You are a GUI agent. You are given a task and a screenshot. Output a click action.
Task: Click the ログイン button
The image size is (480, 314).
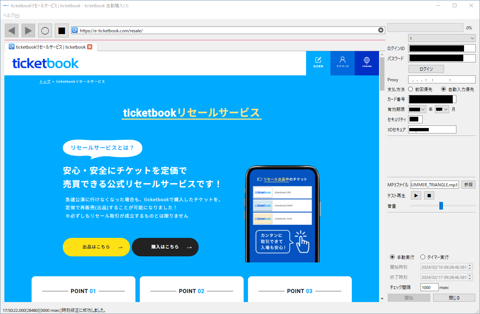(426, 69)
